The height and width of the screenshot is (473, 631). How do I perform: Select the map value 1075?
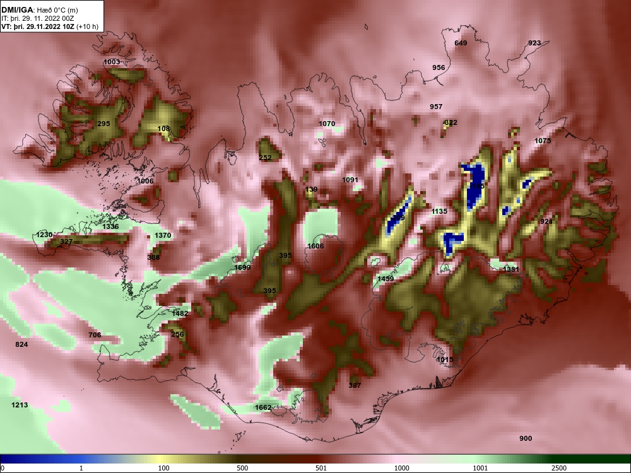543,141
